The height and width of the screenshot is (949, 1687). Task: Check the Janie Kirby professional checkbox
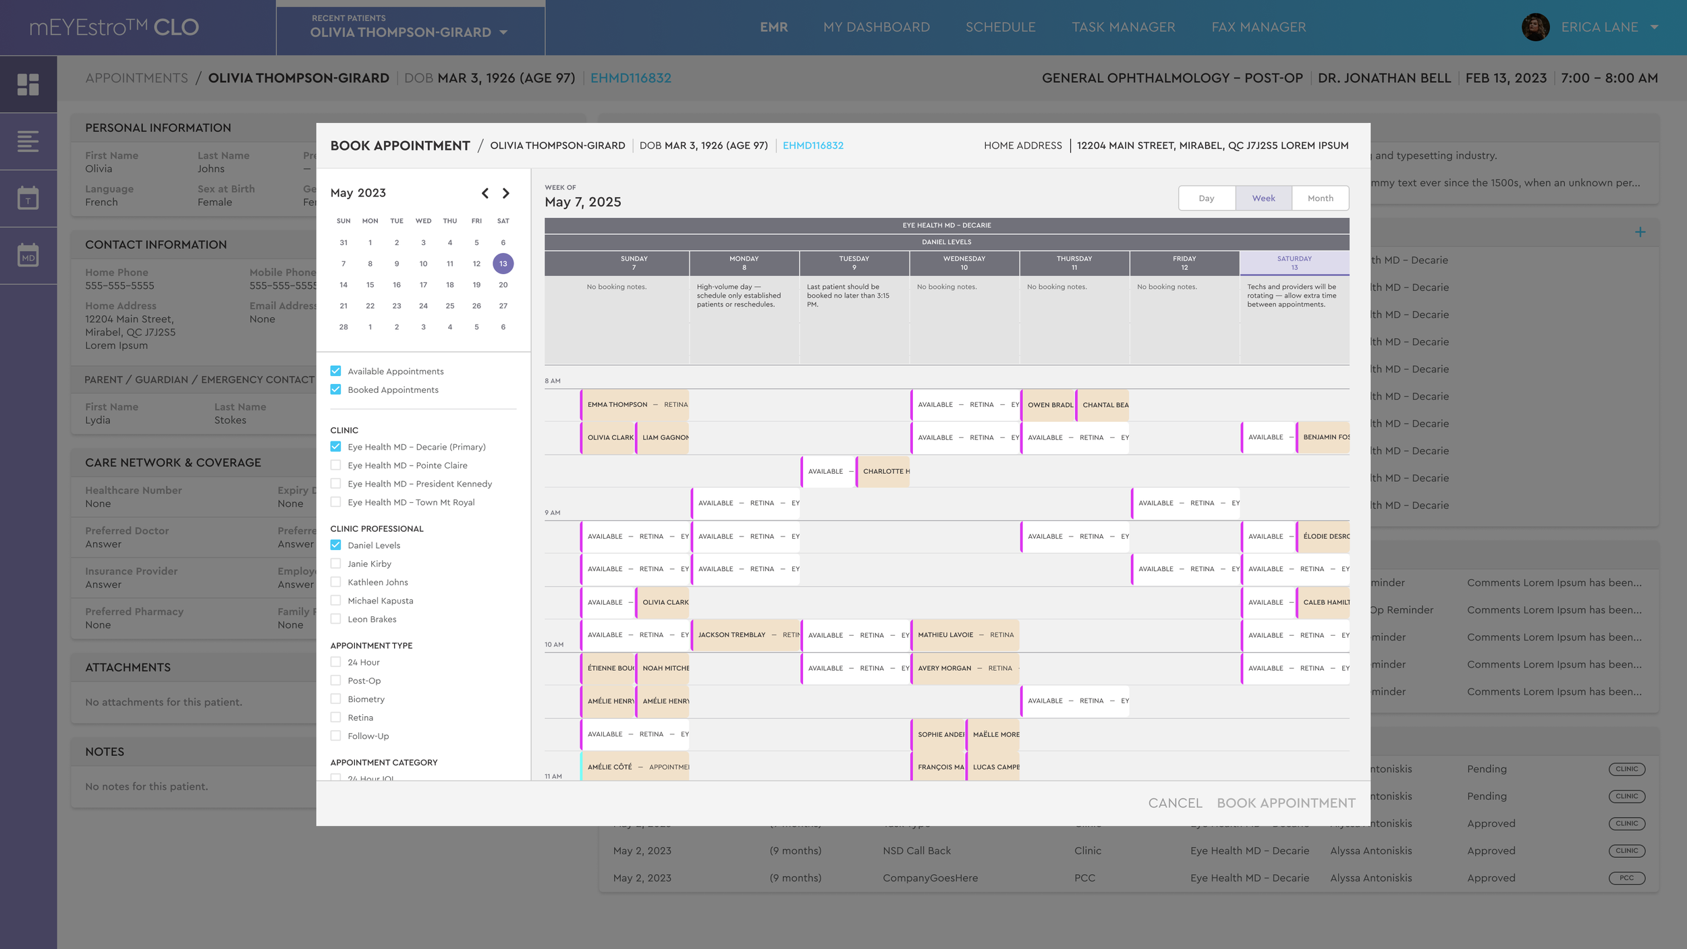(x=335, y=564)
